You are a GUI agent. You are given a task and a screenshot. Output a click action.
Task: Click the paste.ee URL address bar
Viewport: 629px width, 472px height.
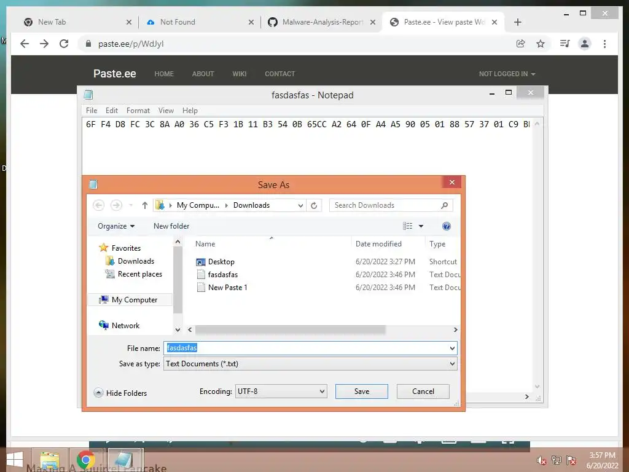[297, 44]
